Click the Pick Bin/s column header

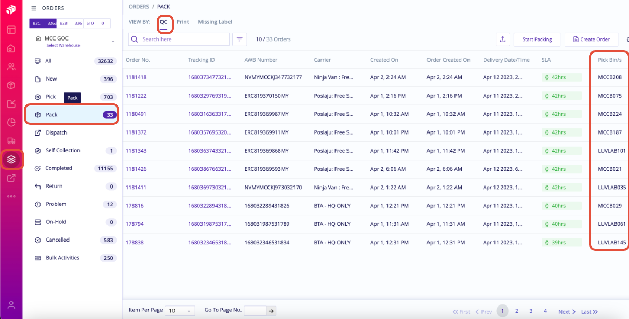611,60
